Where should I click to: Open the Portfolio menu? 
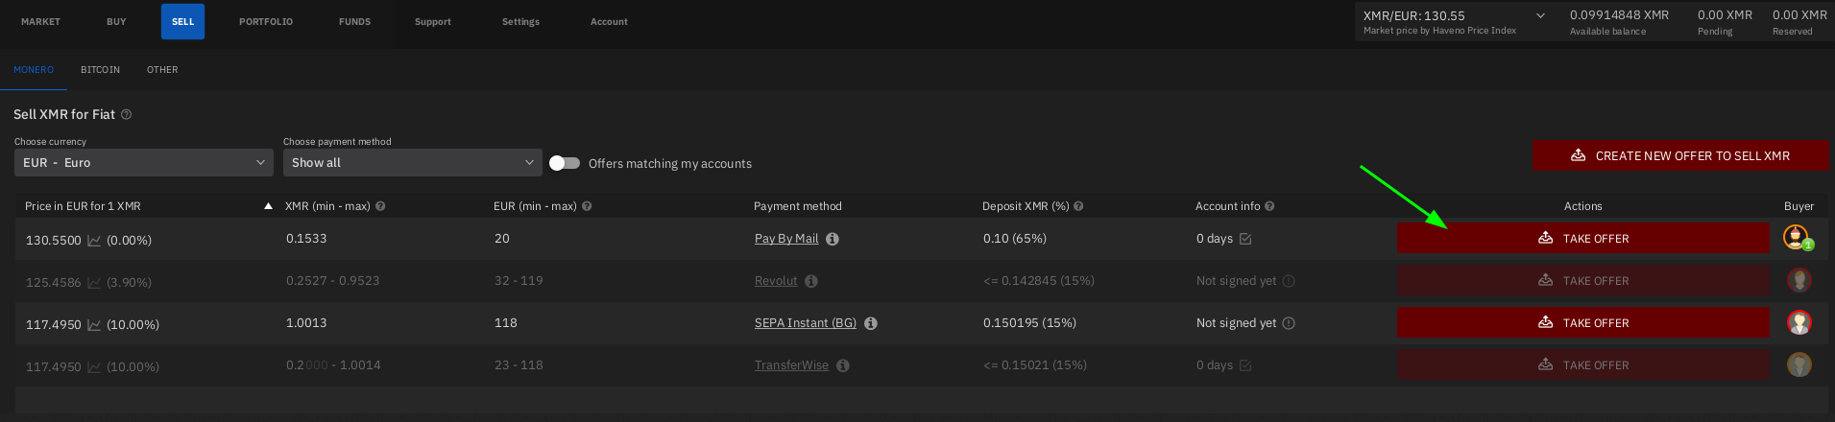tap(266, 21)
